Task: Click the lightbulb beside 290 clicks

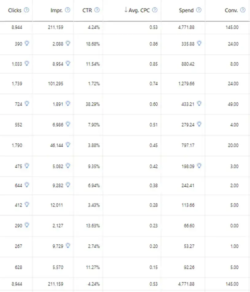Action: (x=27, y=225)
